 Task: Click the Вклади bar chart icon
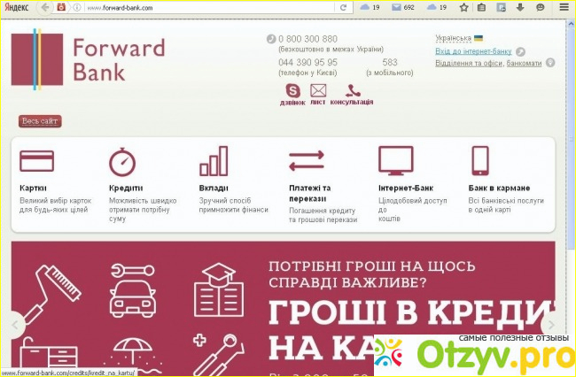tap(214, 162)
